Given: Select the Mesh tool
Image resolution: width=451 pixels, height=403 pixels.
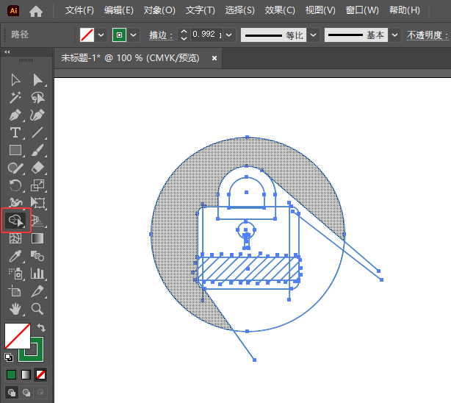Looking at the screenshot, I should click(15, 238).
